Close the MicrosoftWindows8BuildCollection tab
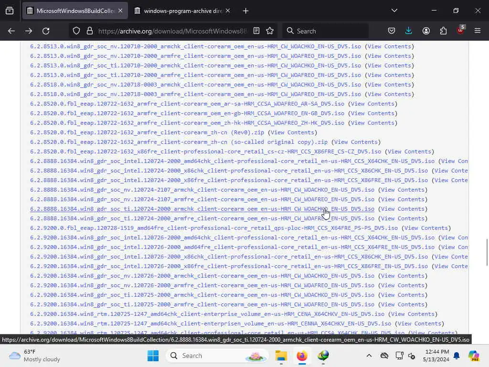The width and height of the screenshot is (489, 367). click(x=120, y=11)
